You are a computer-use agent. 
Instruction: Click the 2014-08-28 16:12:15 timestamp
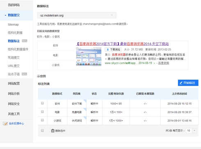180,104
